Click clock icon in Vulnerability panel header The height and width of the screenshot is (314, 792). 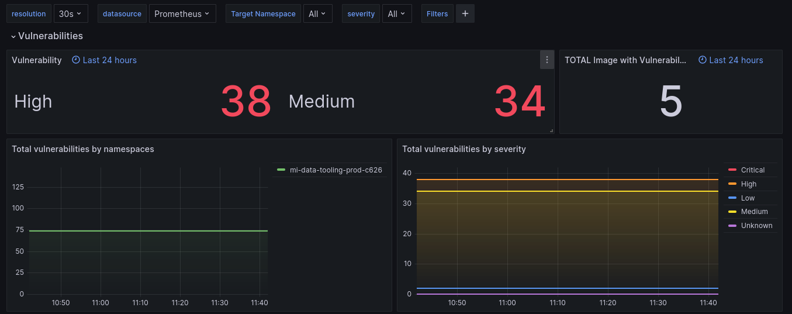pyautogui.click(x=76, y=60)
